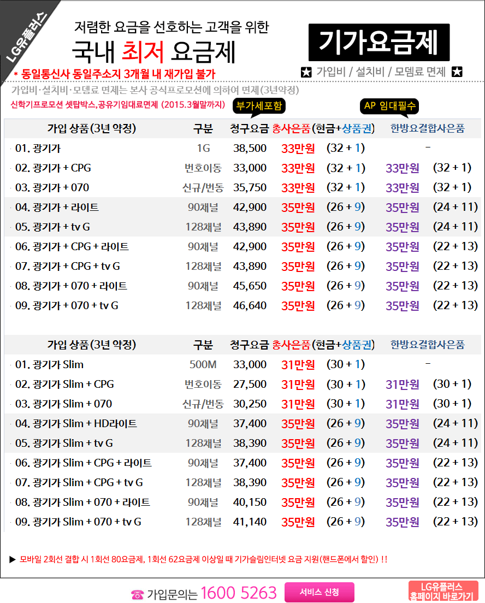Click the pink telephone icon
Screen dimensions: 485x603
pos(137,595)
